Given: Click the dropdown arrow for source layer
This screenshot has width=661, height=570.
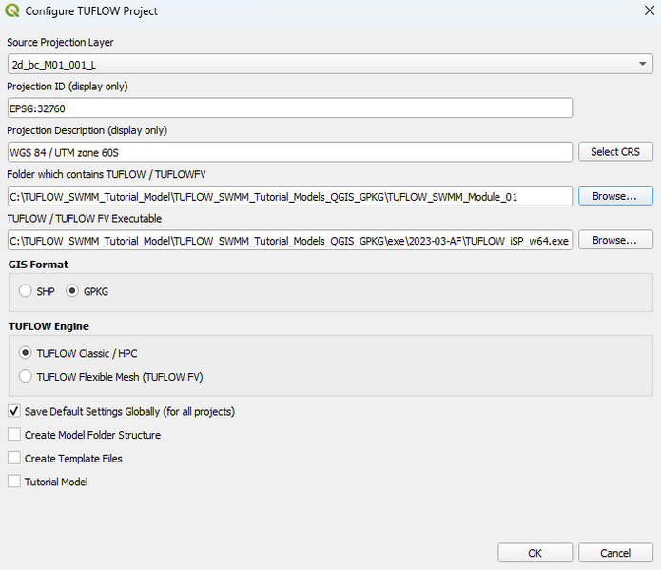Looking at the screenshot, I should pyautogui.click(x=644, y=64).
